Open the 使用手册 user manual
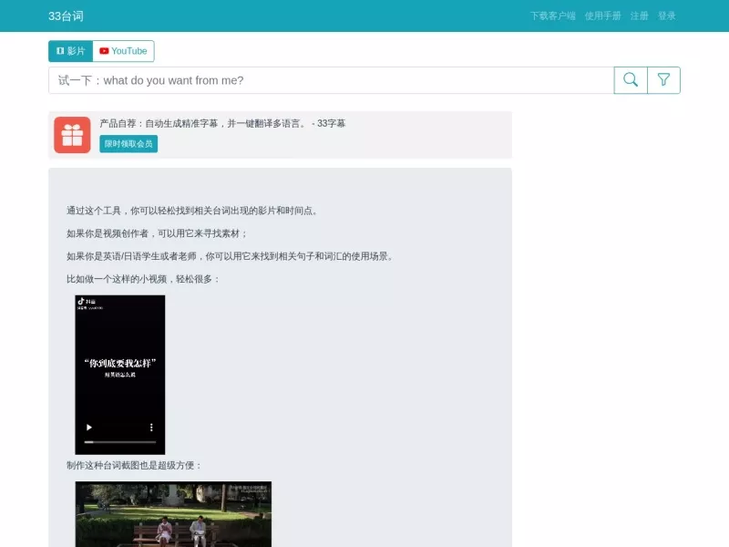 pos(602,15)
